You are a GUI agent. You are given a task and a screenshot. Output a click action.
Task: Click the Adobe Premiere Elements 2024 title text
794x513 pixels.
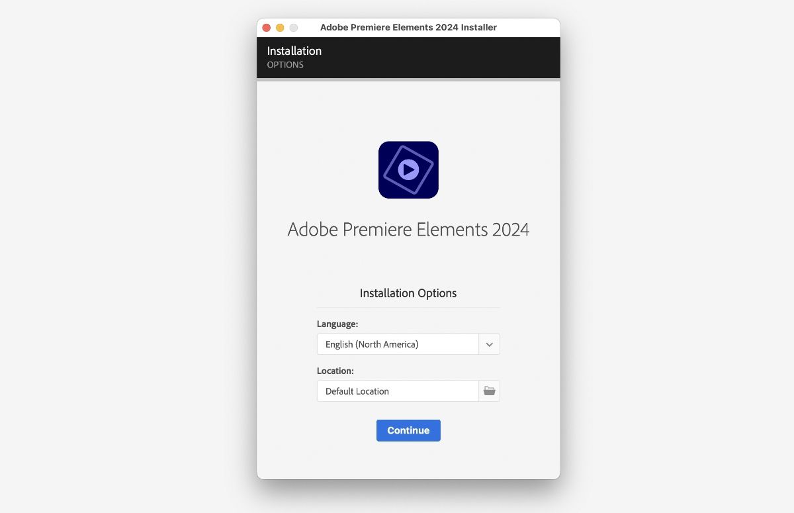408,229
